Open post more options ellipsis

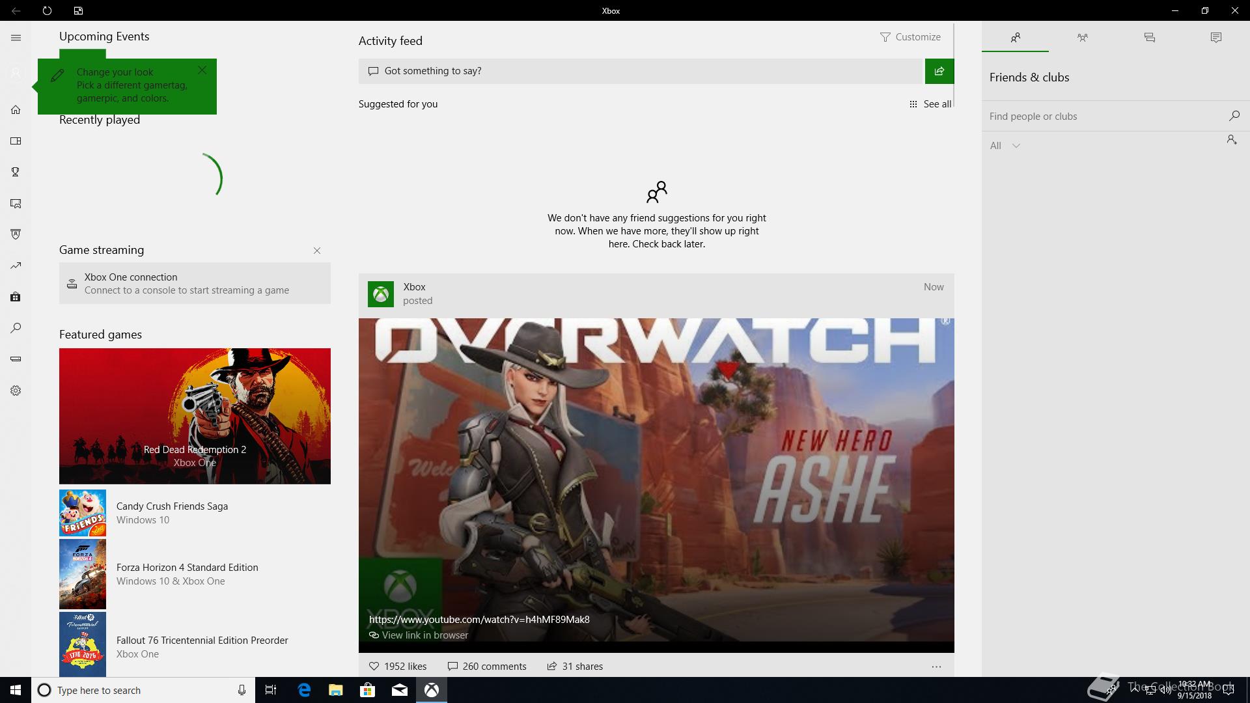click(x=936, y=667)
